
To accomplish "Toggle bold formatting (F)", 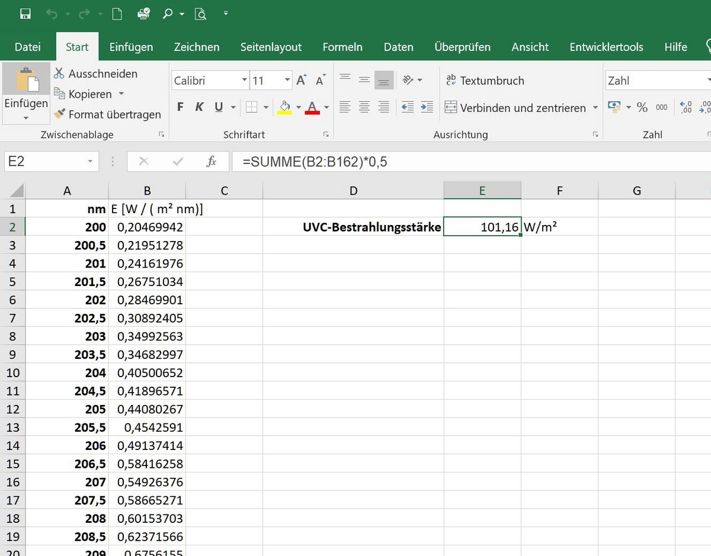I will 181,107.
